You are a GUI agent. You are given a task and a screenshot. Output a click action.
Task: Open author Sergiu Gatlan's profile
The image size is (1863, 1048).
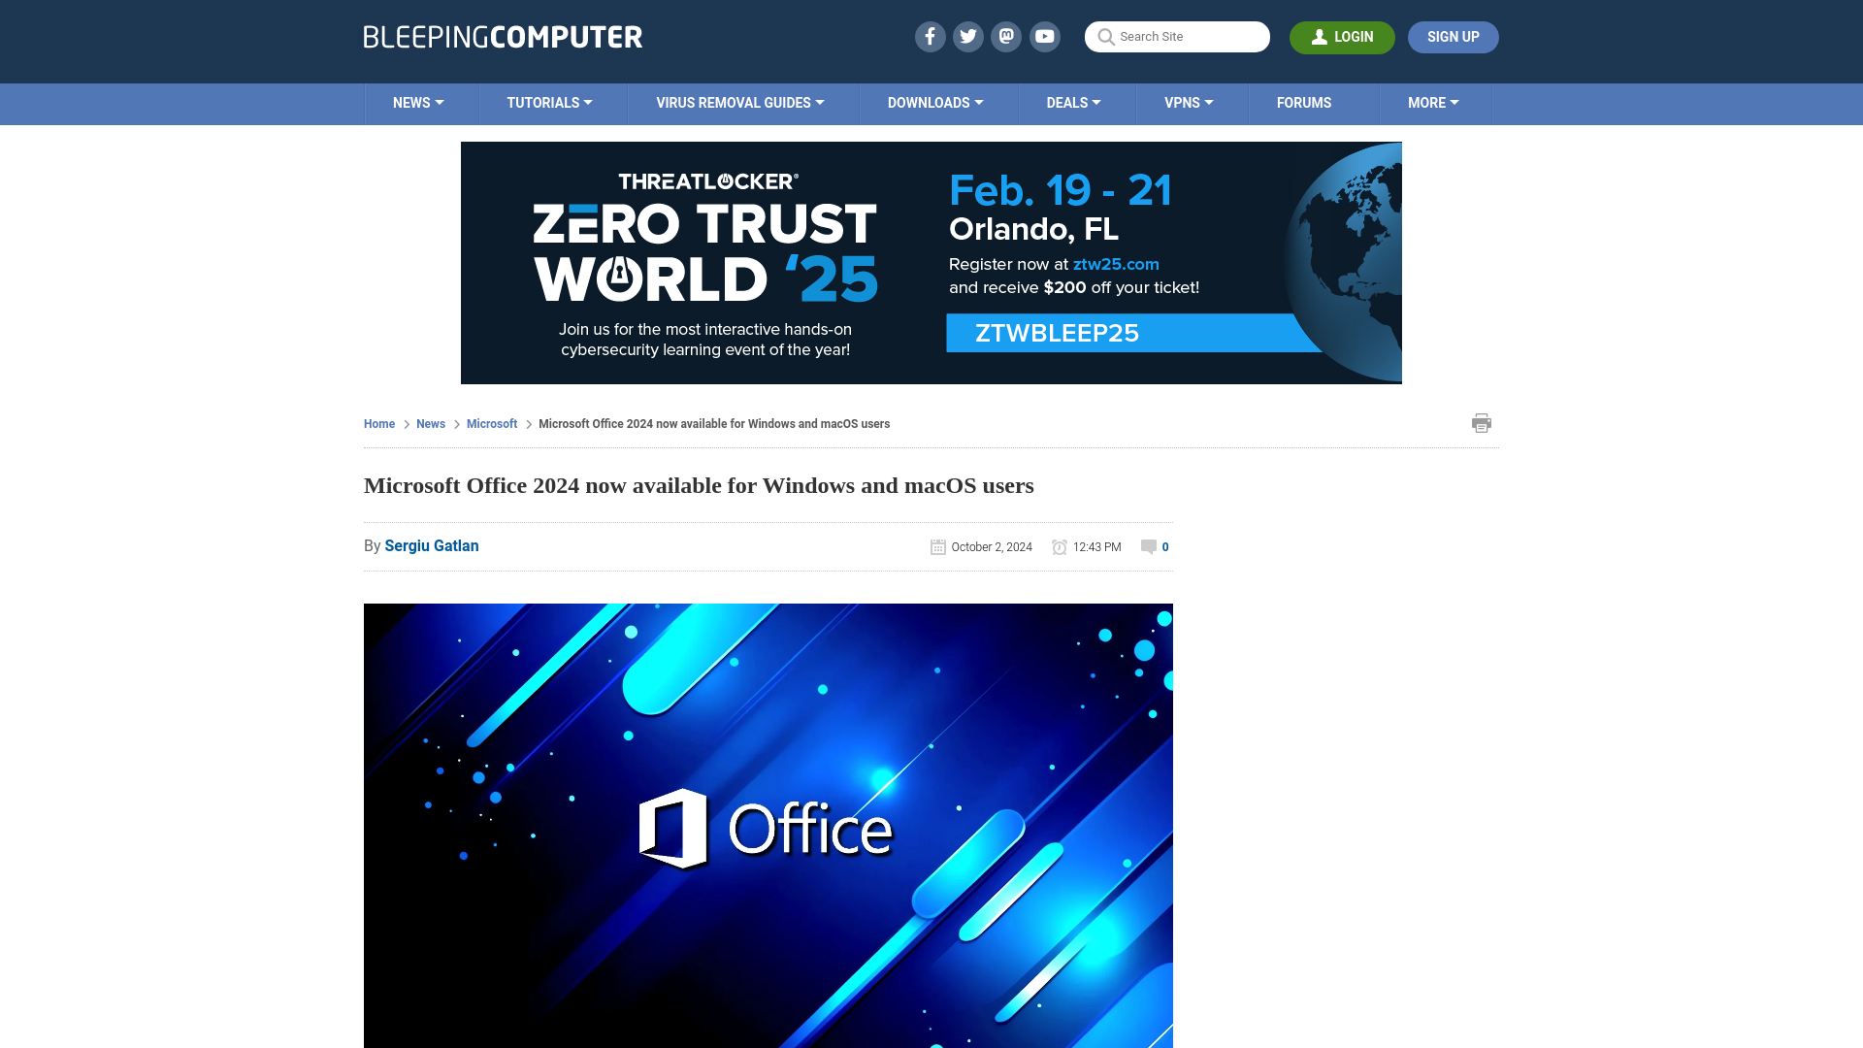click(432, 546)
